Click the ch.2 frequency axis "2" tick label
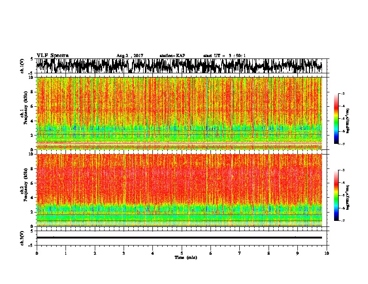The image size is (368, 284). click(x=33, y=212)
